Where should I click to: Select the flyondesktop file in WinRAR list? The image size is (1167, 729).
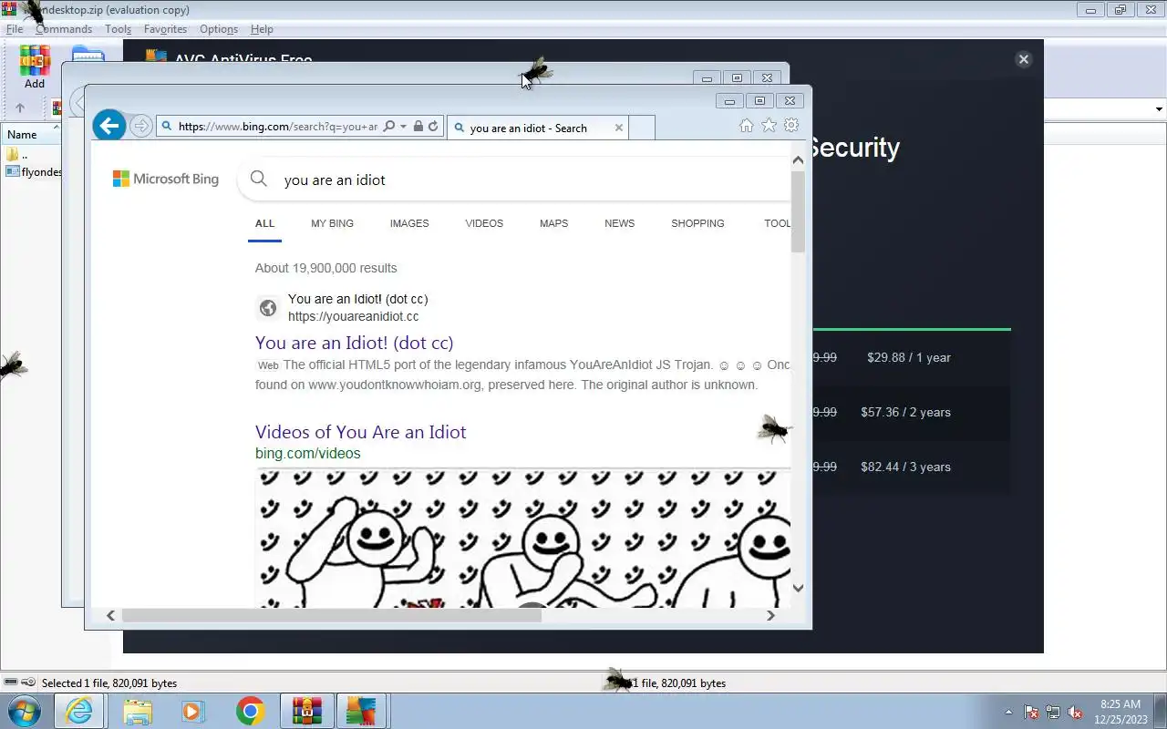click(x=34, y=171)
